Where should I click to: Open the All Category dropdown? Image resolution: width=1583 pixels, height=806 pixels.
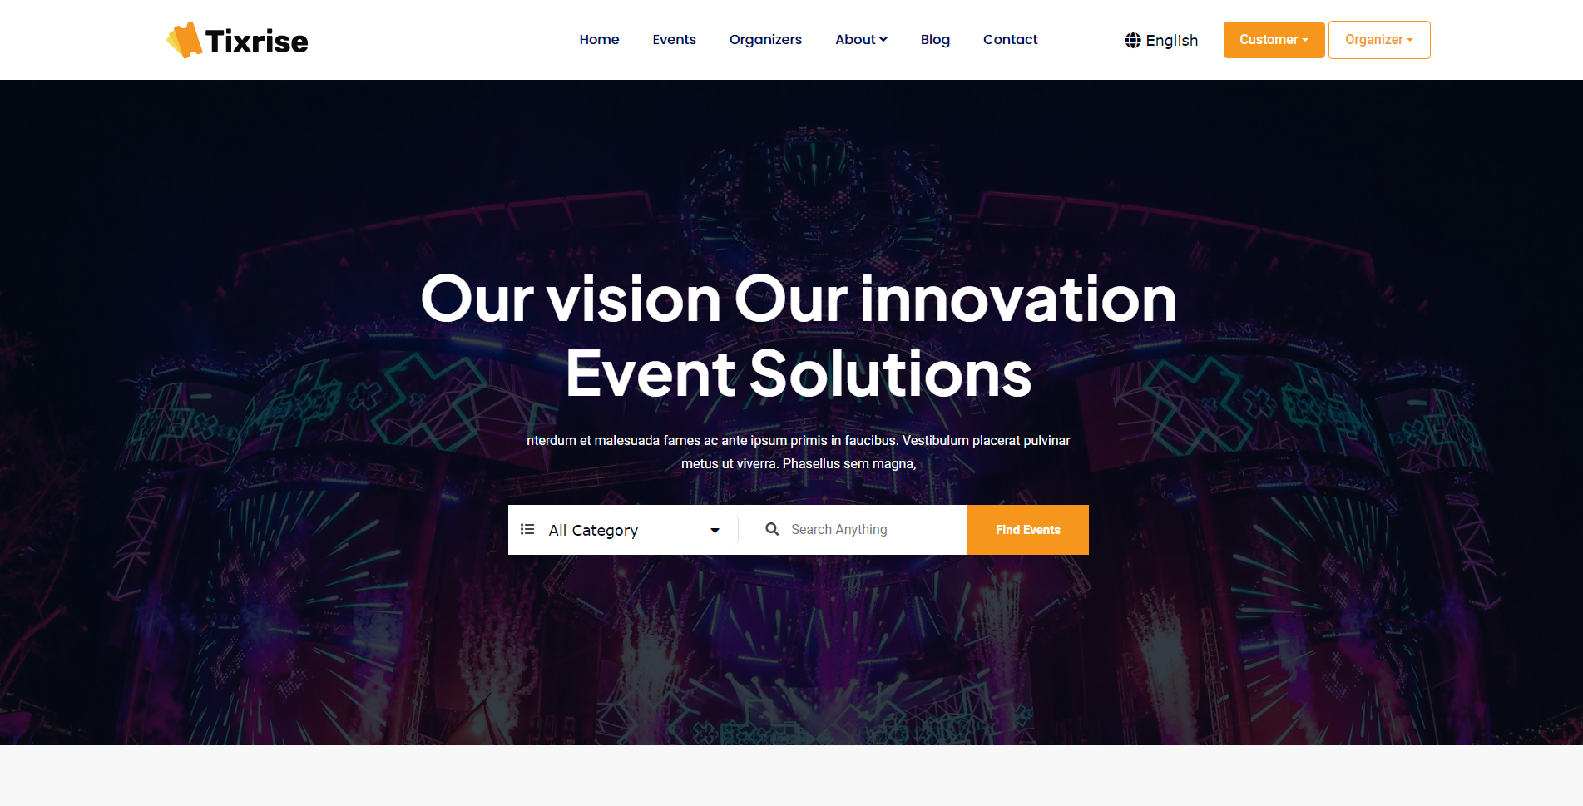[x=623, y=530]
